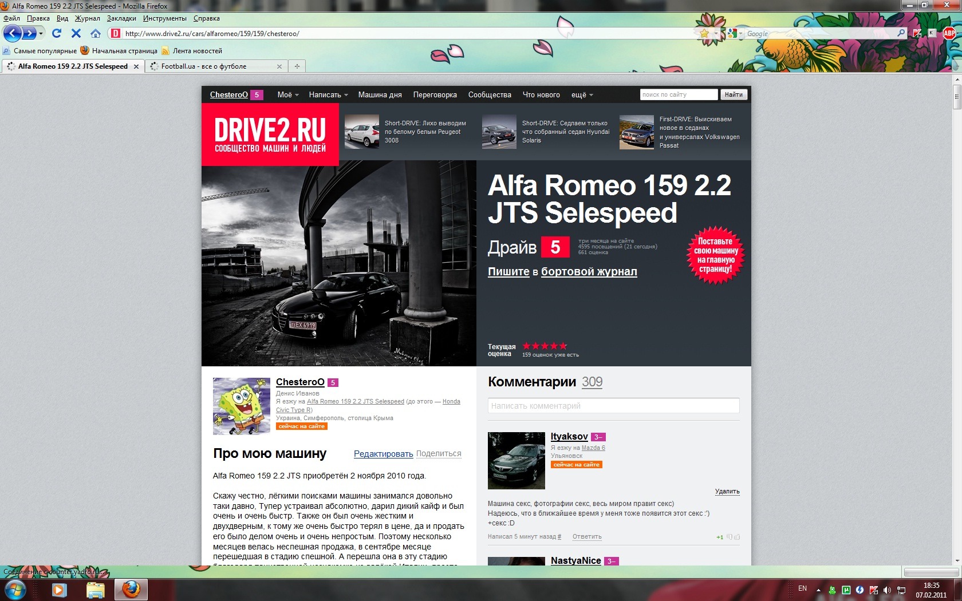962x601 pixels.
Task: Open a new tab with plus button
Action: (297, 66)
